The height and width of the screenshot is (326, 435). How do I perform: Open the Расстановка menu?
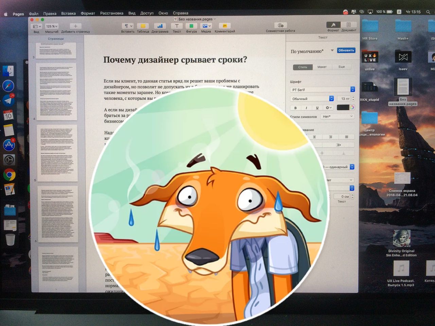click(111, 13)
